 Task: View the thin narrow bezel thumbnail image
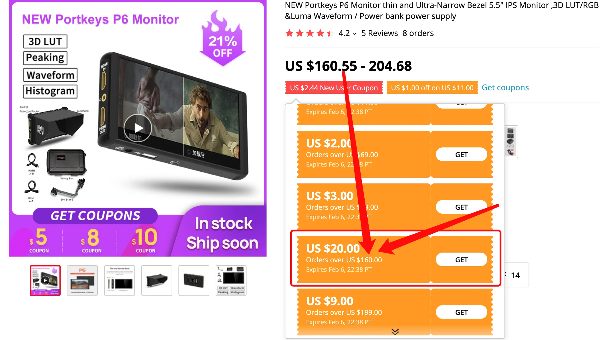(x=120, y=280)
